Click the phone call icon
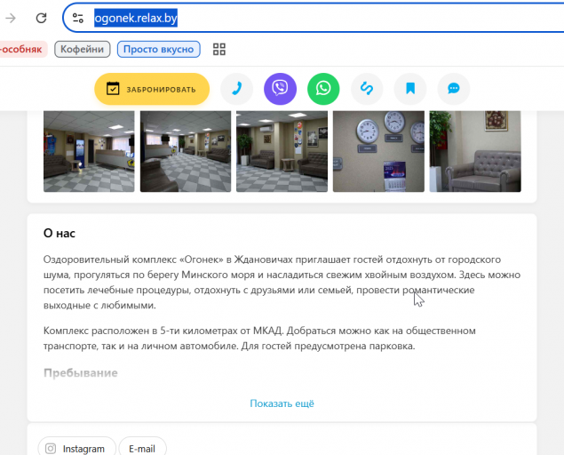Image resolution: width=564 pixels, height=455 pixels. tap(236, 89)
